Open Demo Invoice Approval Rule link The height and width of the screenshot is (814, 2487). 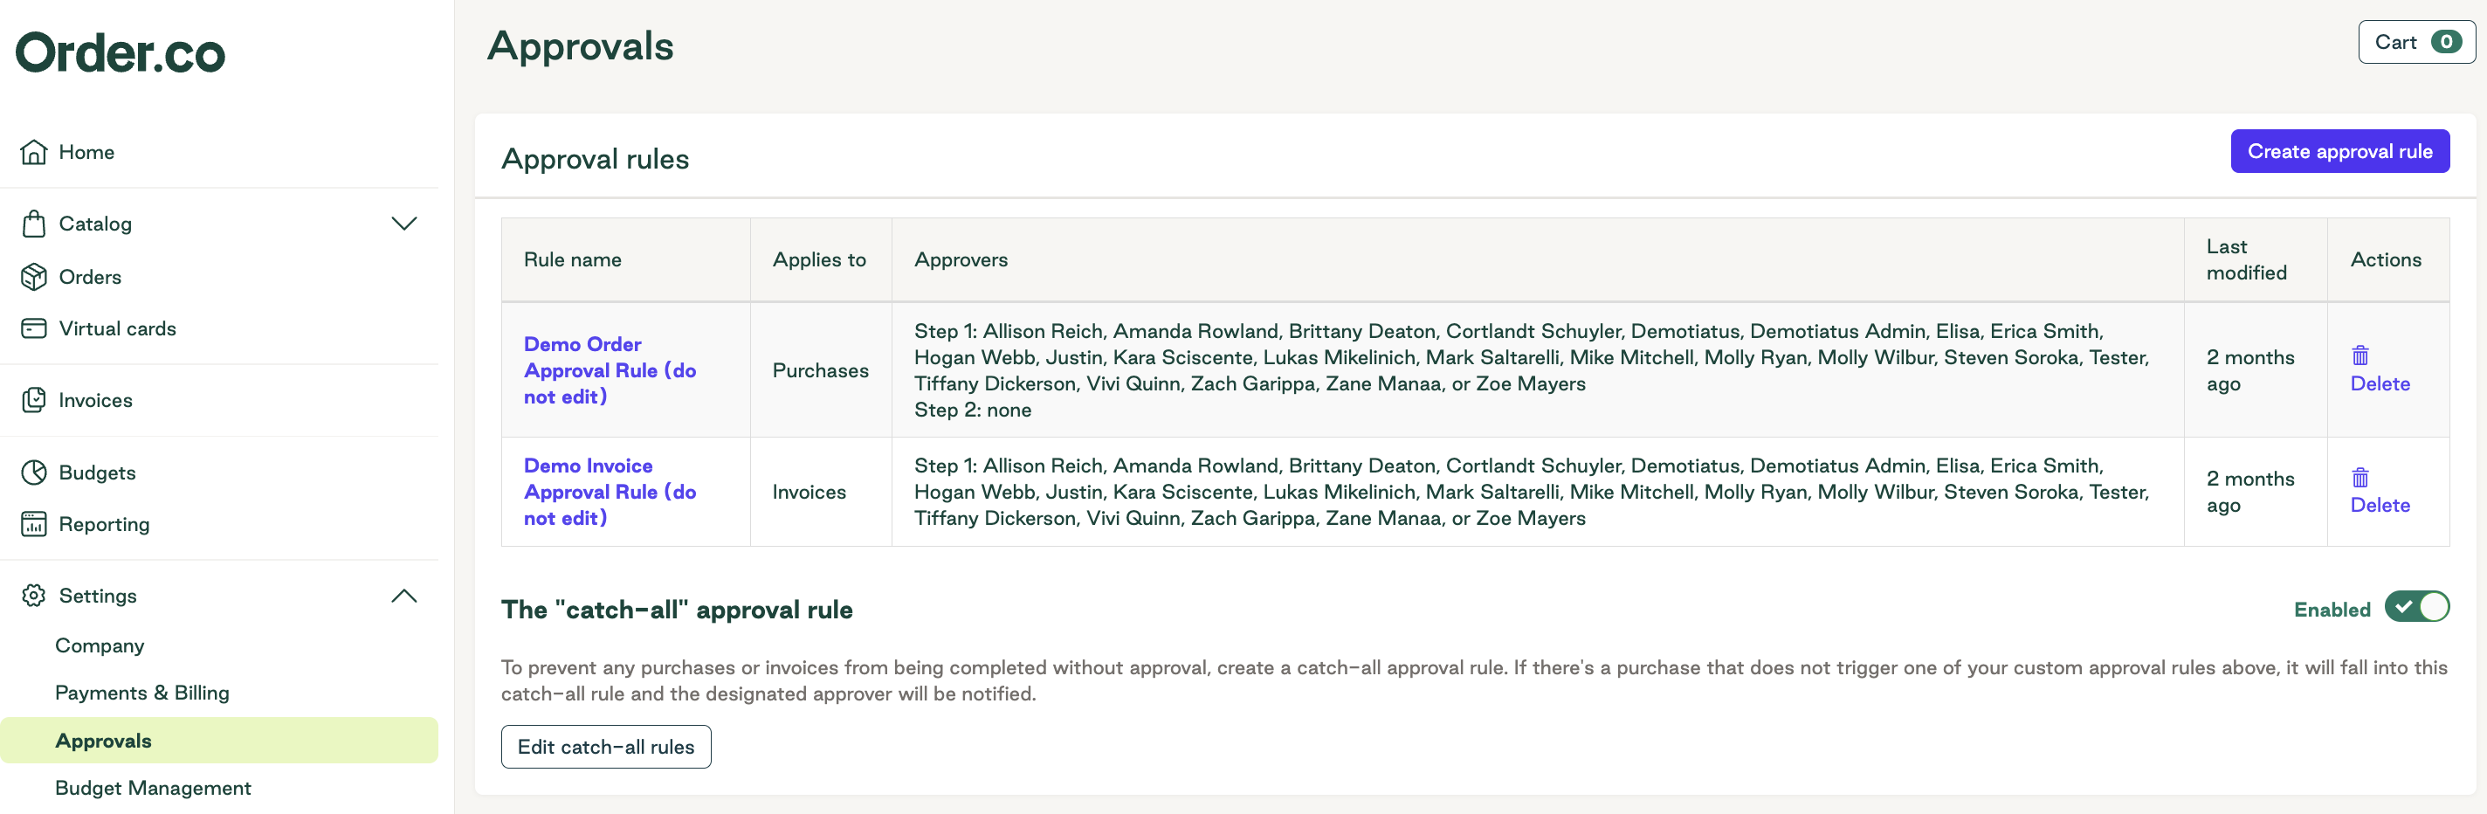point(610,492)
